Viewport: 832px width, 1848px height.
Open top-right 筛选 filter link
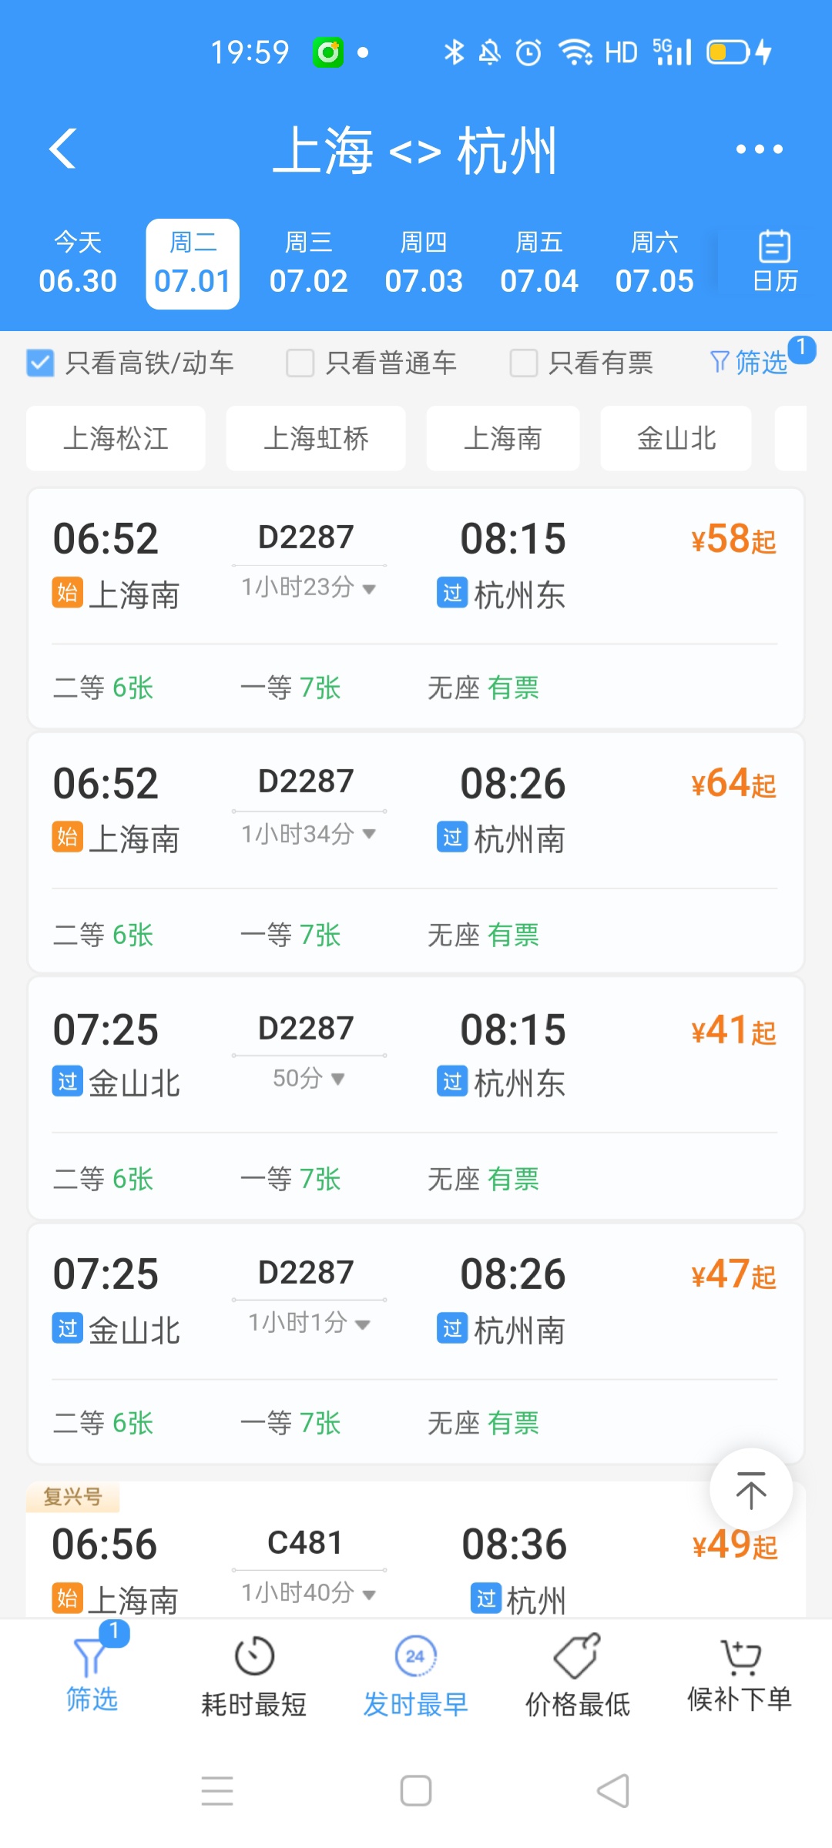pos(750,362)
